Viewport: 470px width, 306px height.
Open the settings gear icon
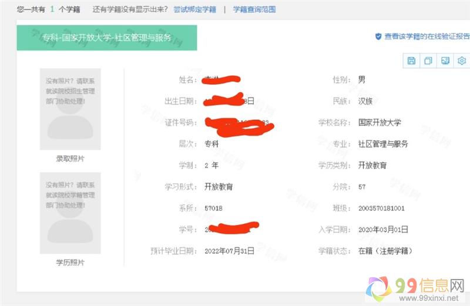pos(462,61)
